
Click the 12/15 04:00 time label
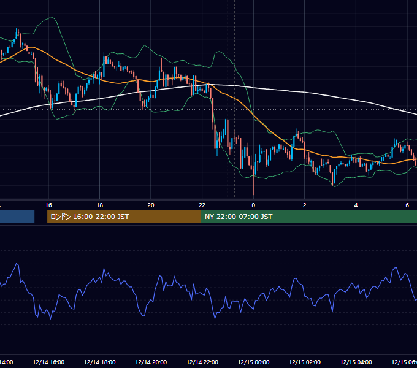(356, 362)
